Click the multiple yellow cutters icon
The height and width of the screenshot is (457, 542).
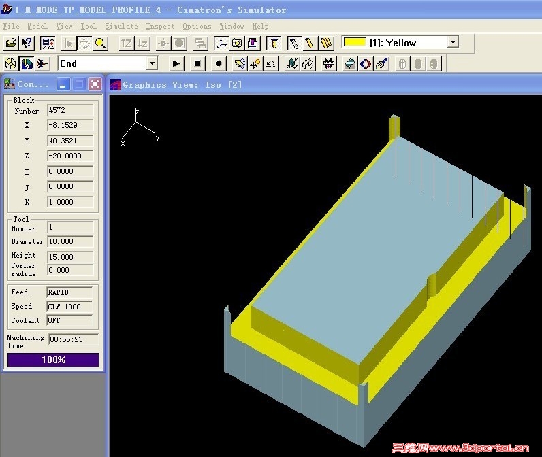pos(326,43)
